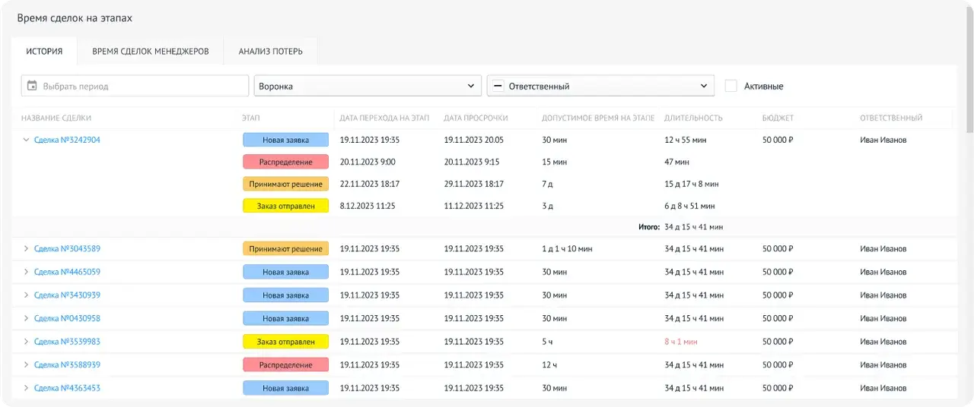This screenshot has height=407, width=974.
Task: Expand the Сделка №3430939 row
Action: coord(25,295)
